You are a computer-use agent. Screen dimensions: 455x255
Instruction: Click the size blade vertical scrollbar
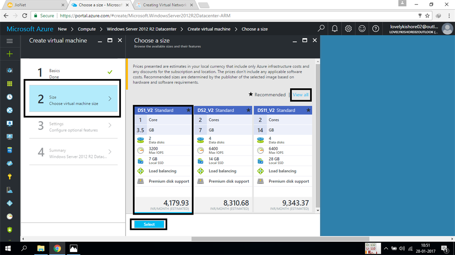pos(318,136)
